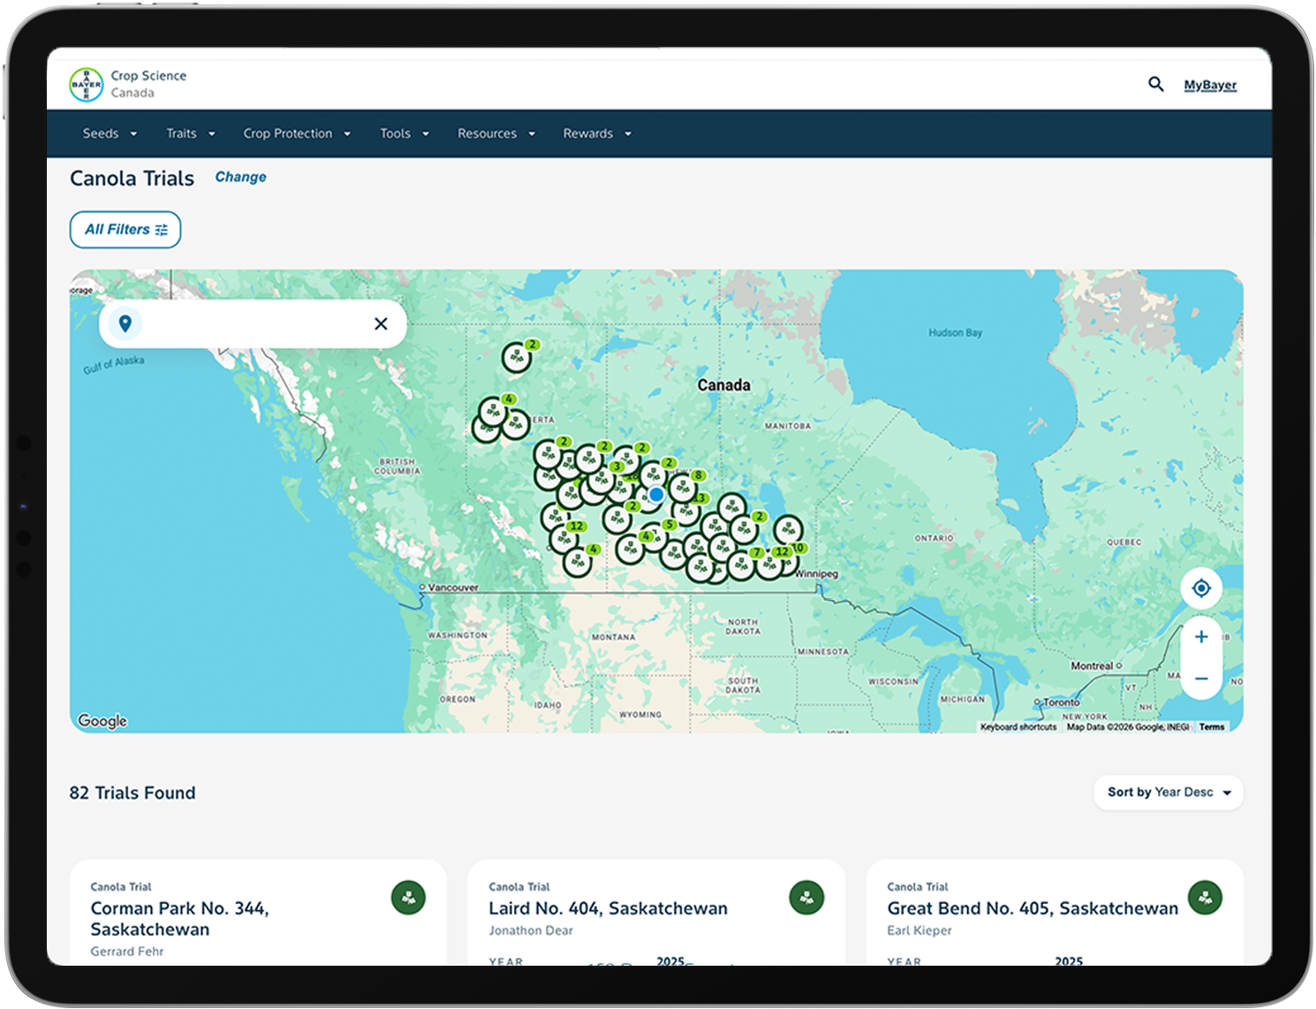This screenshot has height=1009, width=1316.
Task: Zoom out of the map
Action: [x=1201, y=678]
